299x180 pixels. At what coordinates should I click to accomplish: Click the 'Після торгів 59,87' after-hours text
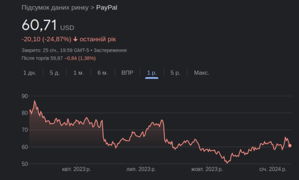[42, 58]
